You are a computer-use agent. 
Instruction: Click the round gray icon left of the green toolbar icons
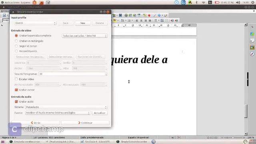coord(126,16)
